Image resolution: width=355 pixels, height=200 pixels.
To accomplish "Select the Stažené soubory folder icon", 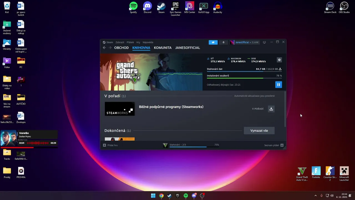I will [7, 27].
